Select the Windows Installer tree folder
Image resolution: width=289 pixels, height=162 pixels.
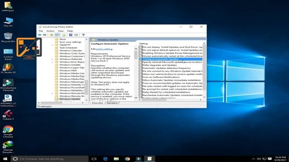(70, 65)
